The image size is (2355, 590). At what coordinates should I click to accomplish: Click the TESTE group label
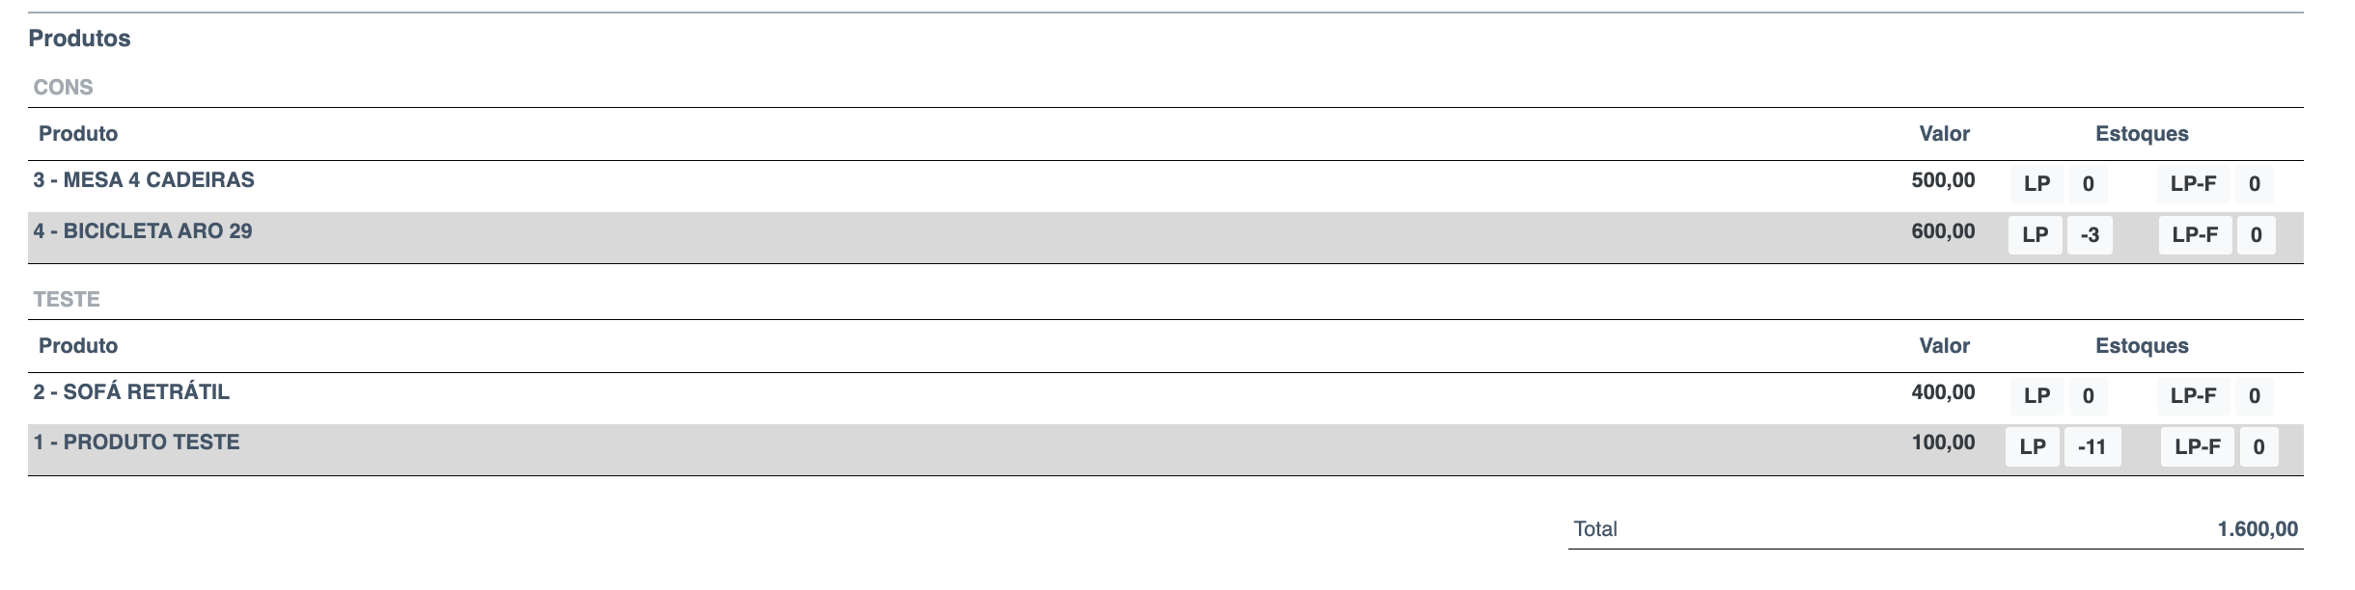(x=67, y=300)
